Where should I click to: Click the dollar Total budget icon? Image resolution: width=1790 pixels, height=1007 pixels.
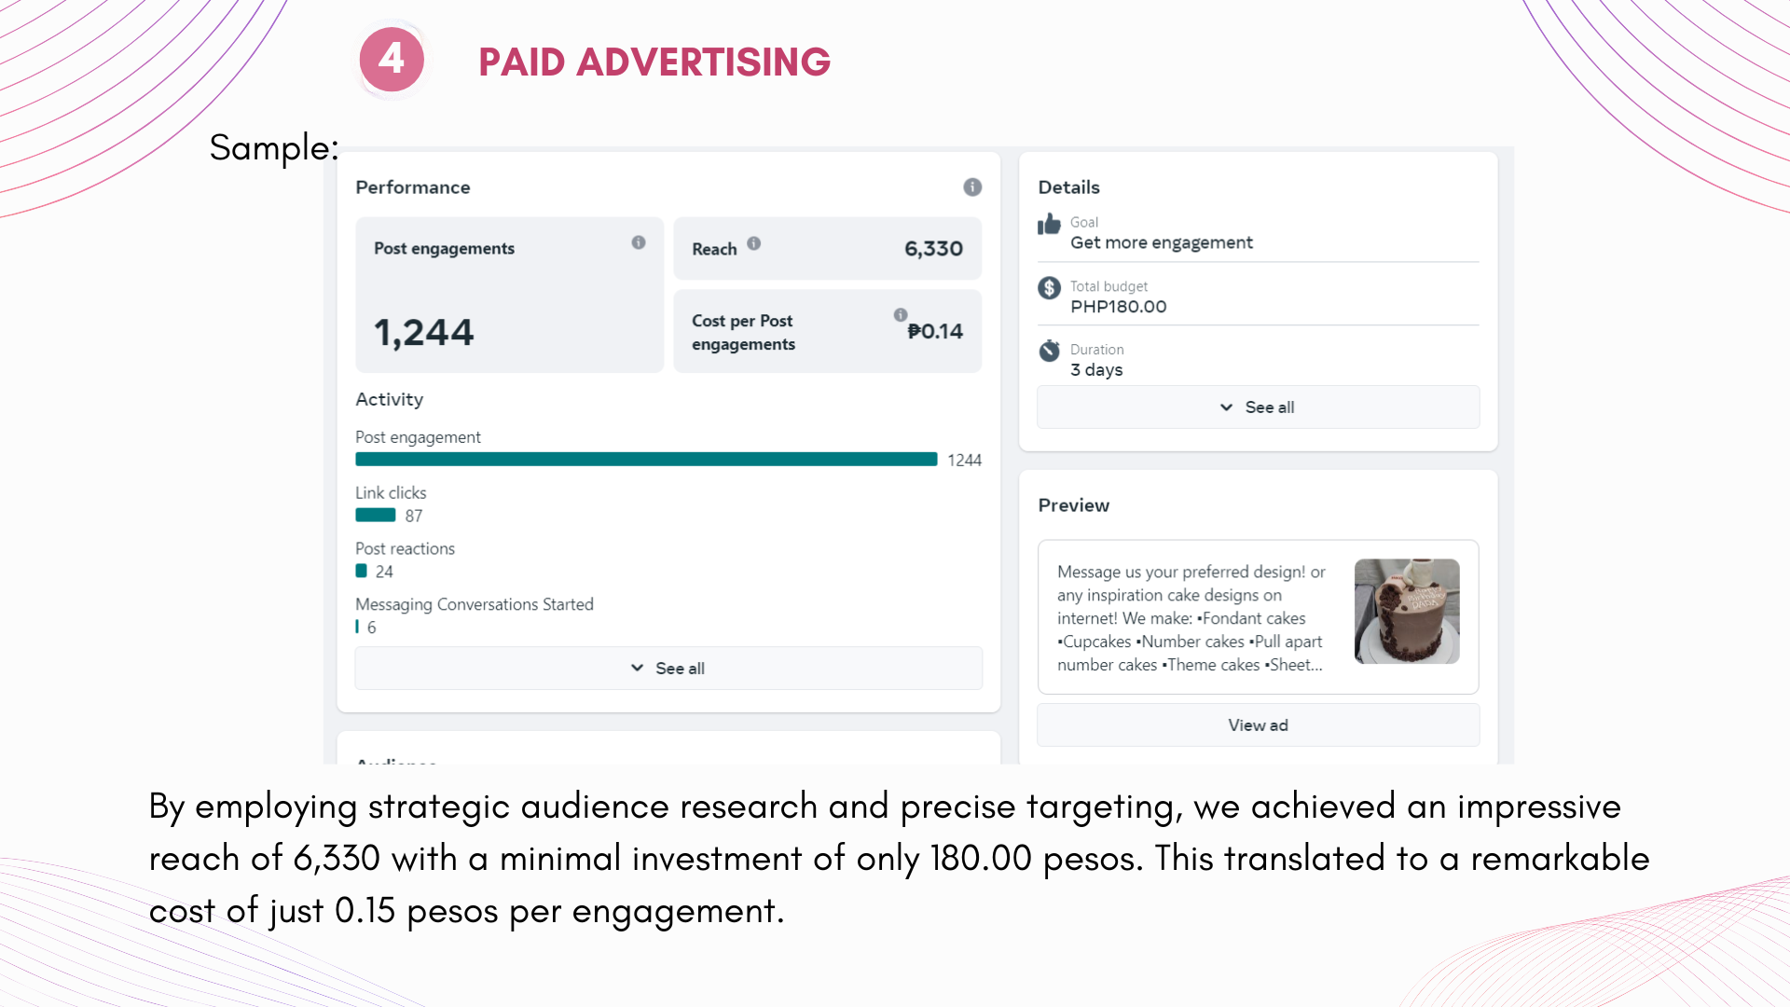coord(1050,288)
